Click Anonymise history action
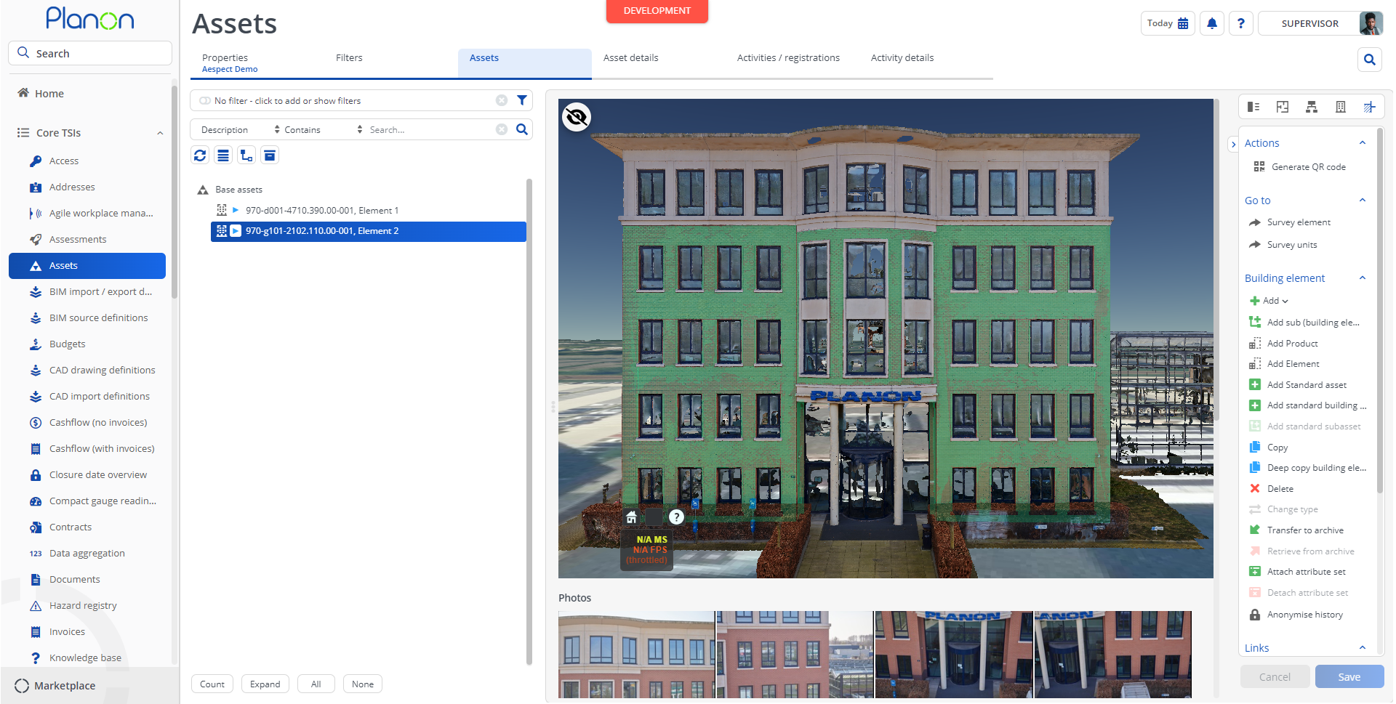 tap(1296, 615)
